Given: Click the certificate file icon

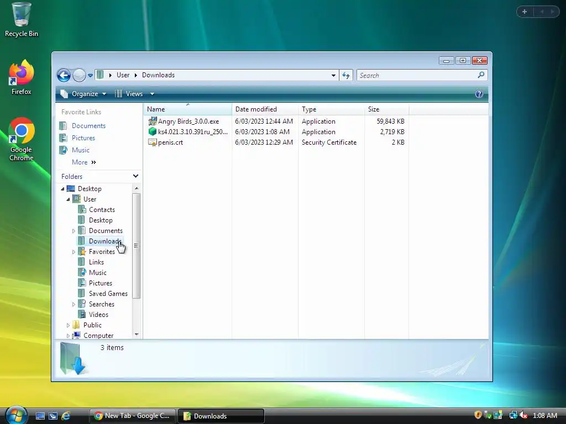Looking at the screenshot, I should pos(153,142).
